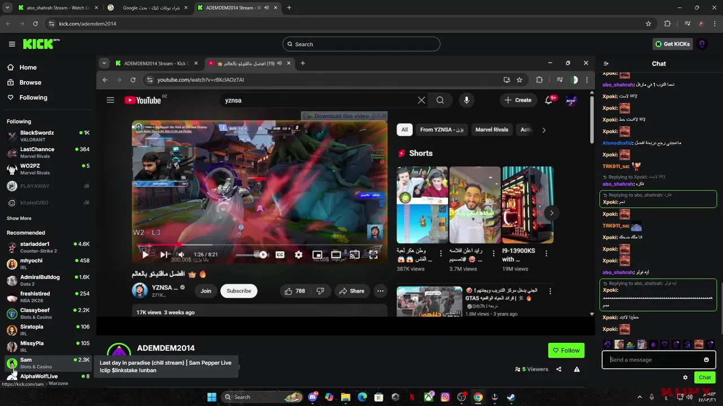Focus the Kick search field
Viewport: 723px width, 406px height.
[x=361, y=44]
